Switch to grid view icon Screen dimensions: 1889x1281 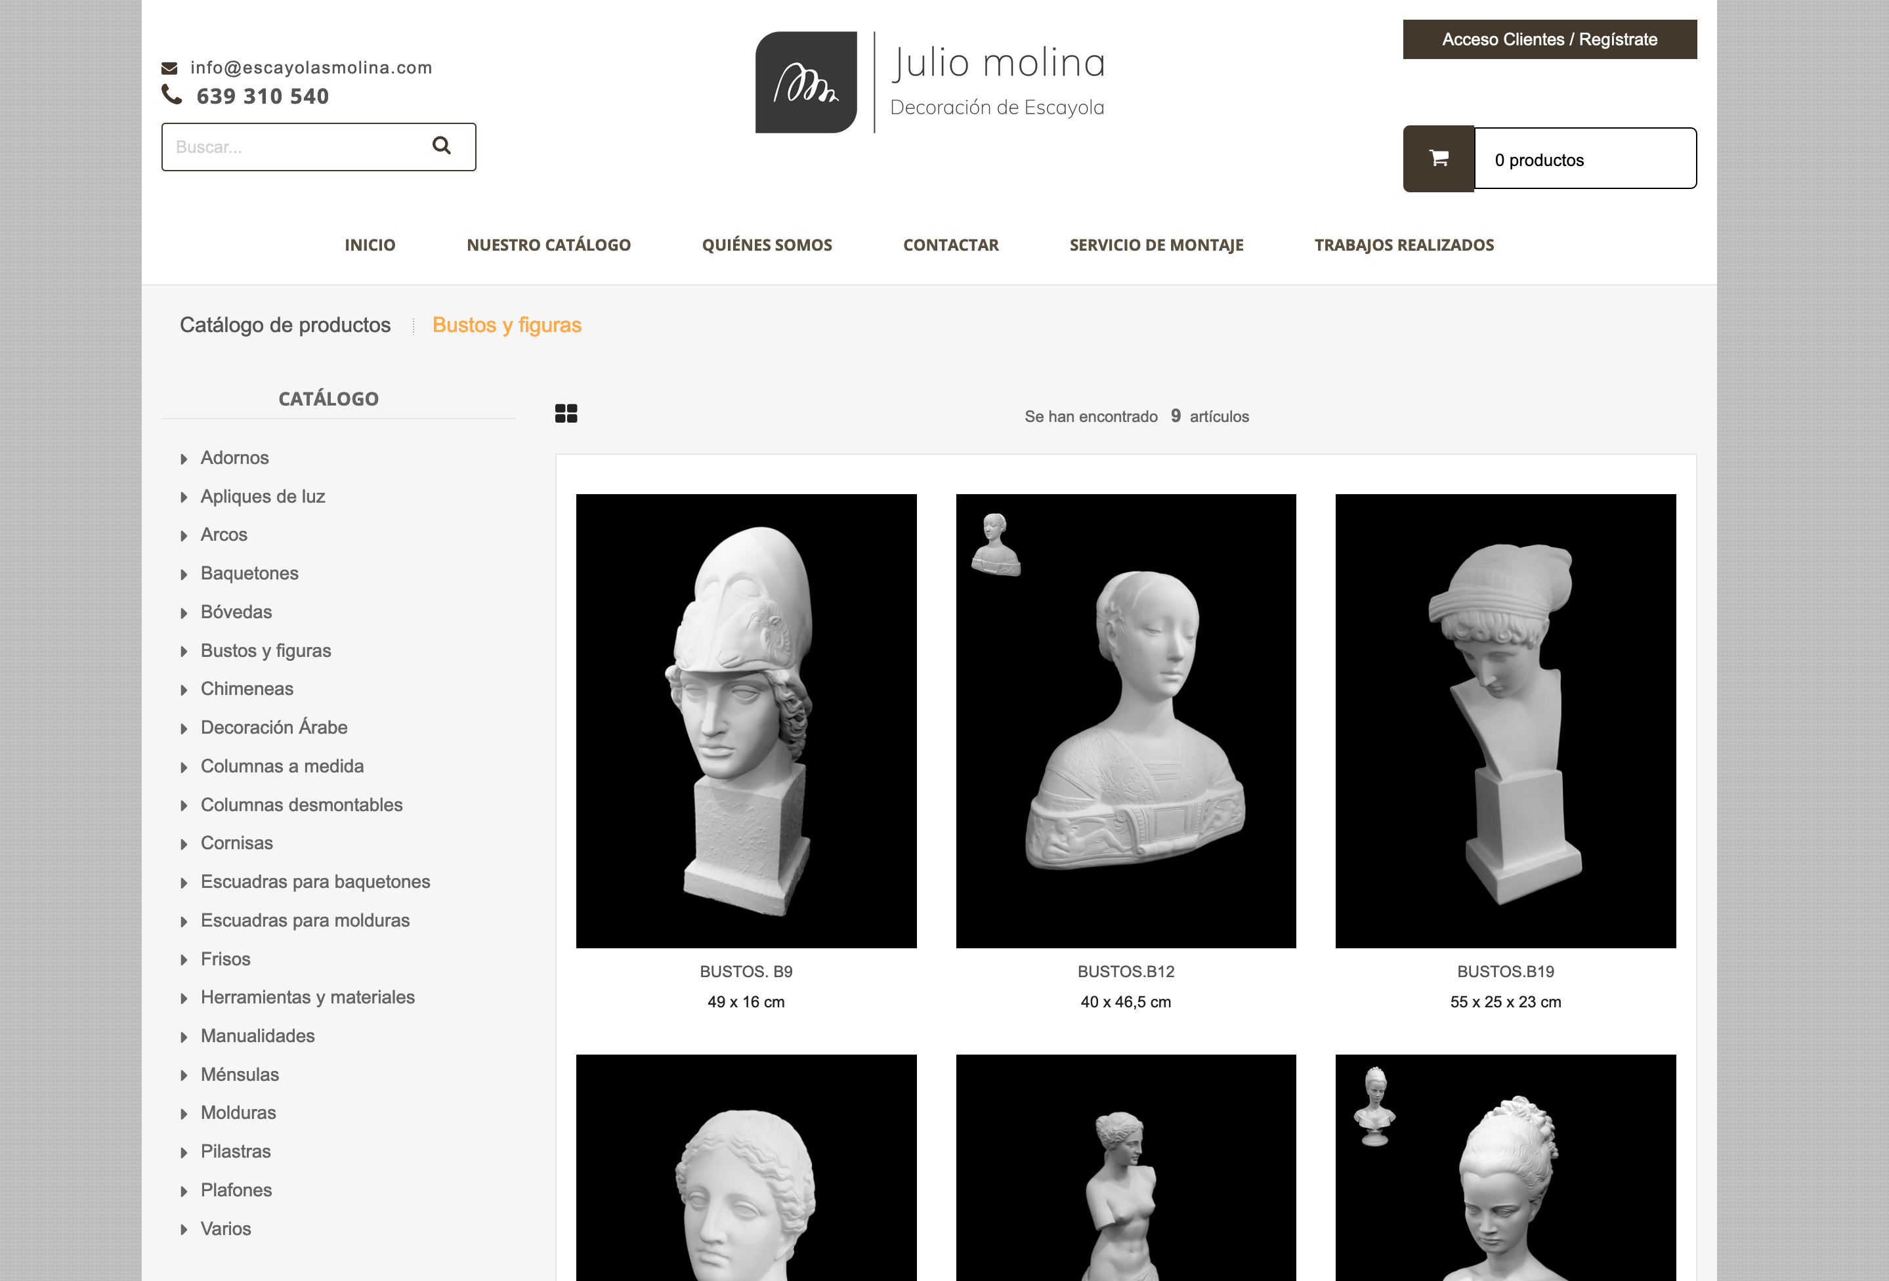566,413
